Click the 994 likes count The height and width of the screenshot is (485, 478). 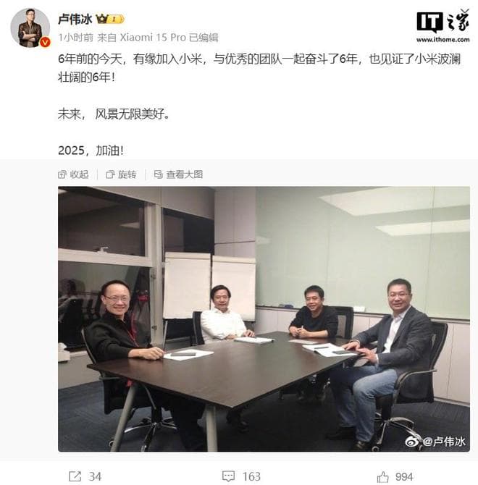tap(404, 476)
